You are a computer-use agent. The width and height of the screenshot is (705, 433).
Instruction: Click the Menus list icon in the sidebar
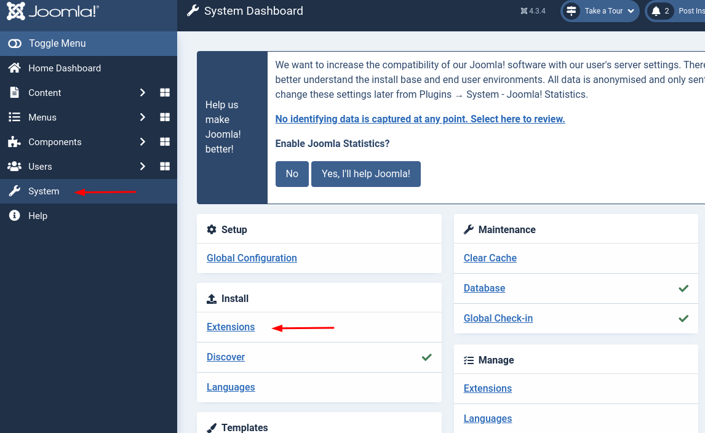14,117
